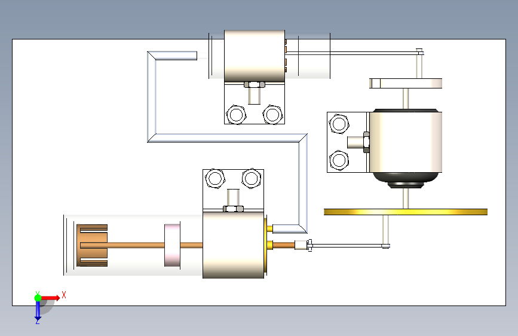Click the crank plate above right cylinder

click(406, 83)
